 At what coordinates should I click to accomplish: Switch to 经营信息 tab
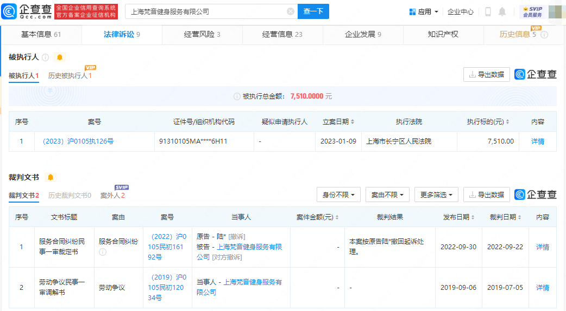tap(282, 34)
